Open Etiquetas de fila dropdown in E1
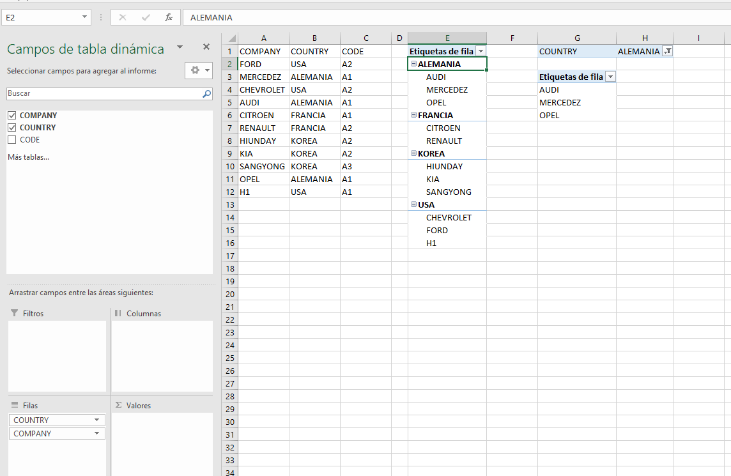The image size is (731, 476). coord(481,51)
